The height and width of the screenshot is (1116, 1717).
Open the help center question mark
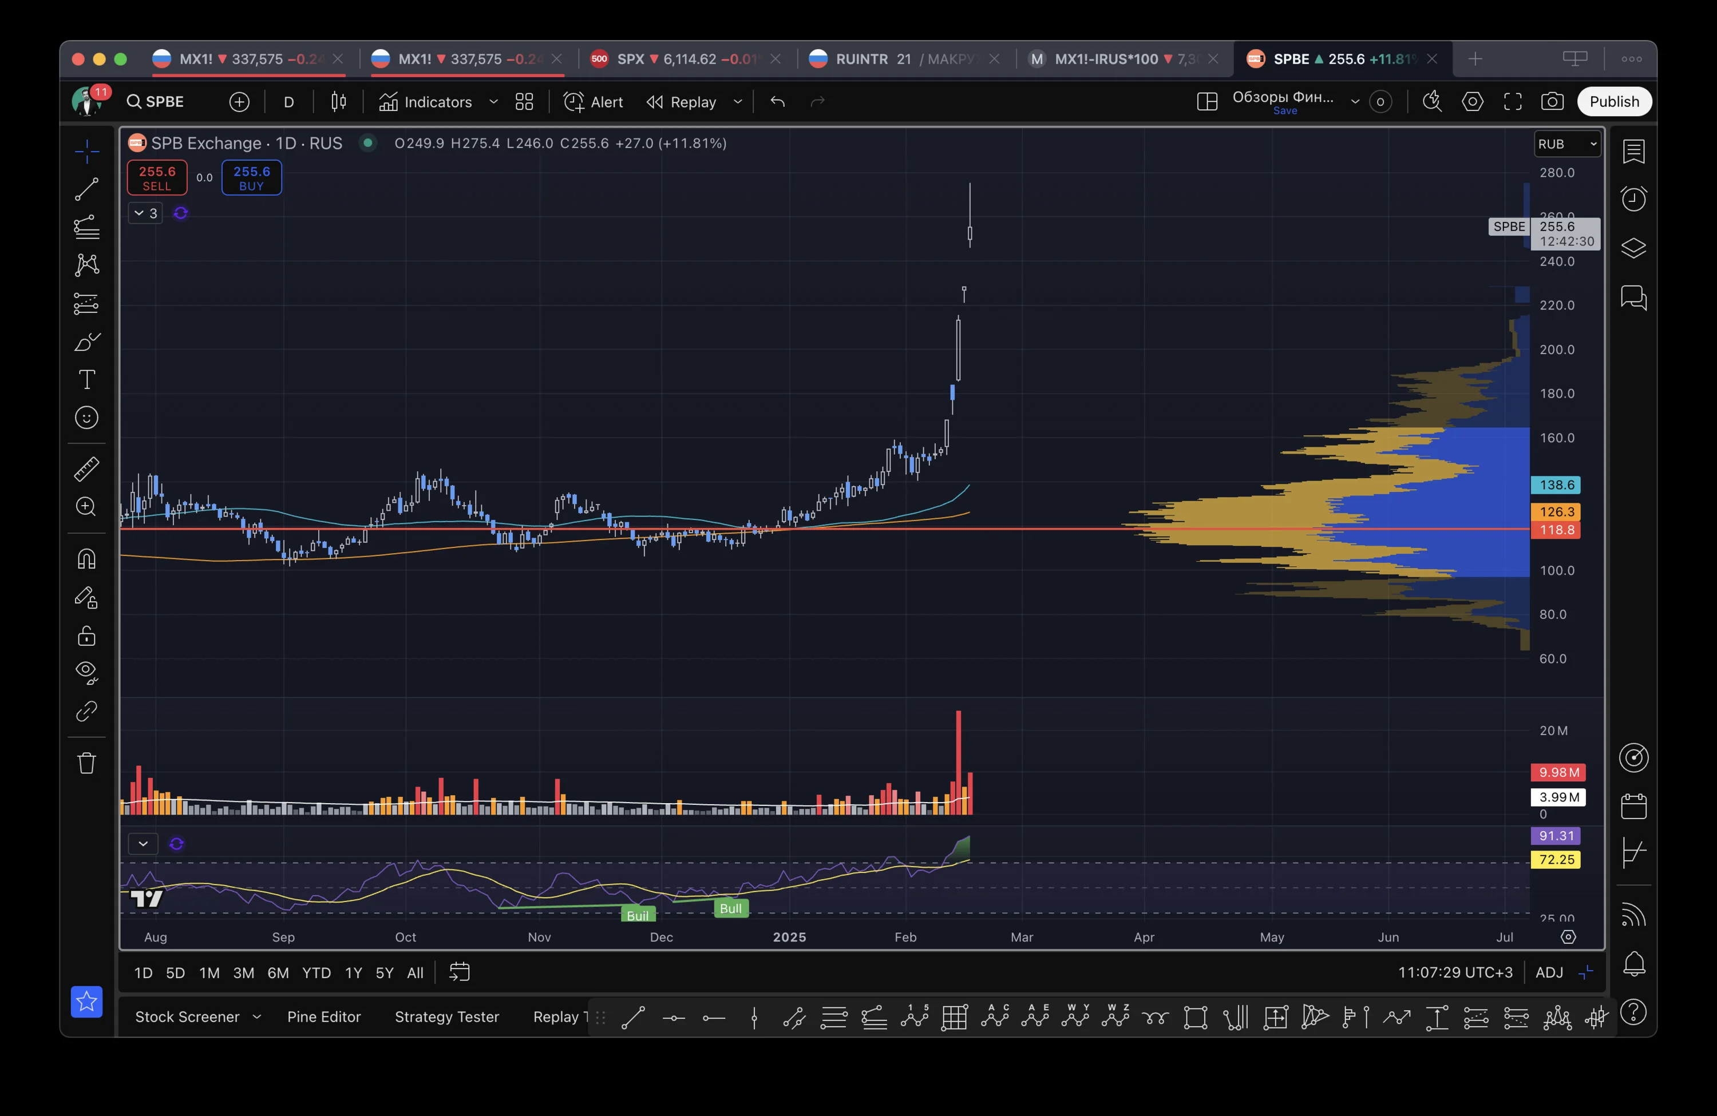pyautogui.click(x=1633, y=1013)
